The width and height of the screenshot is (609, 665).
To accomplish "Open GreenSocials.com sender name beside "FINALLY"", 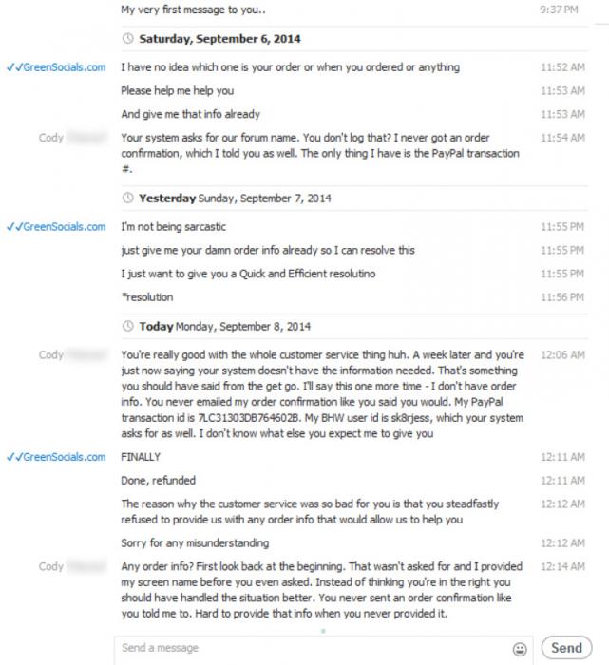I will [x=56, y=457].
